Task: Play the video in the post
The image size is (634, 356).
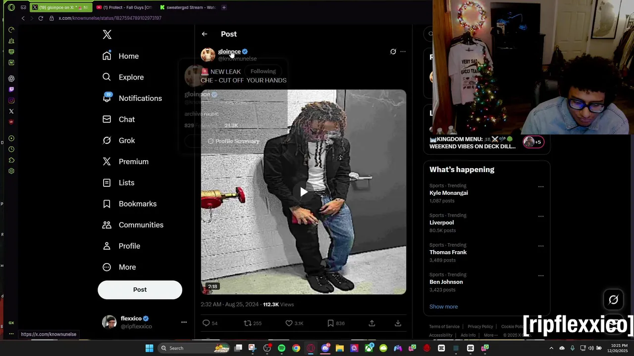Action: [303, 192]
